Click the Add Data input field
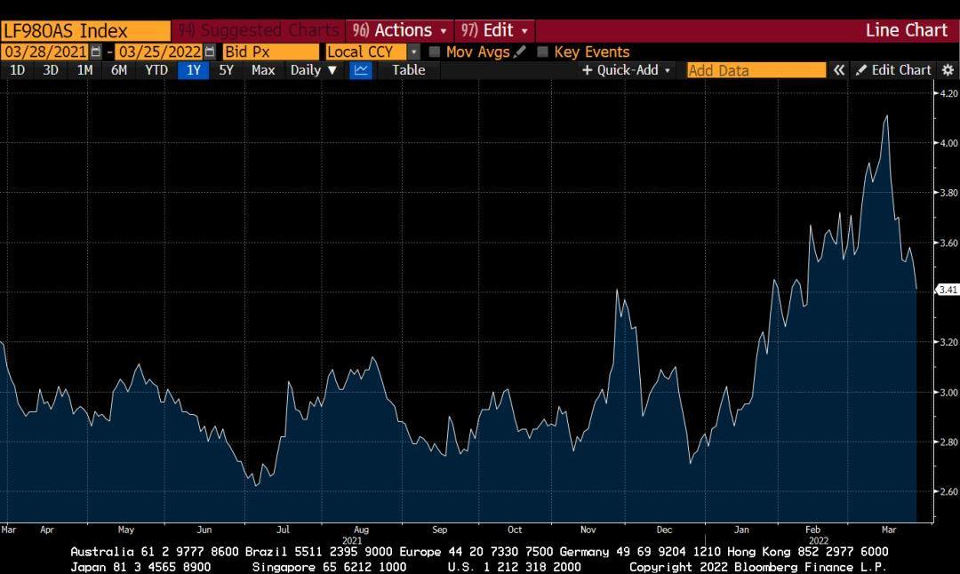Image resolution: width=960 pixels, height=574 pixels. [x=756, y=70]
